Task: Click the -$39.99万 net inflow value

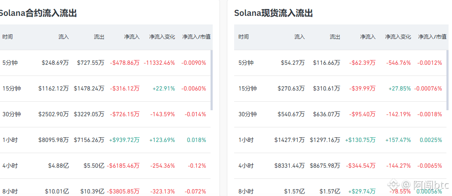Action: tap(362, 88)
